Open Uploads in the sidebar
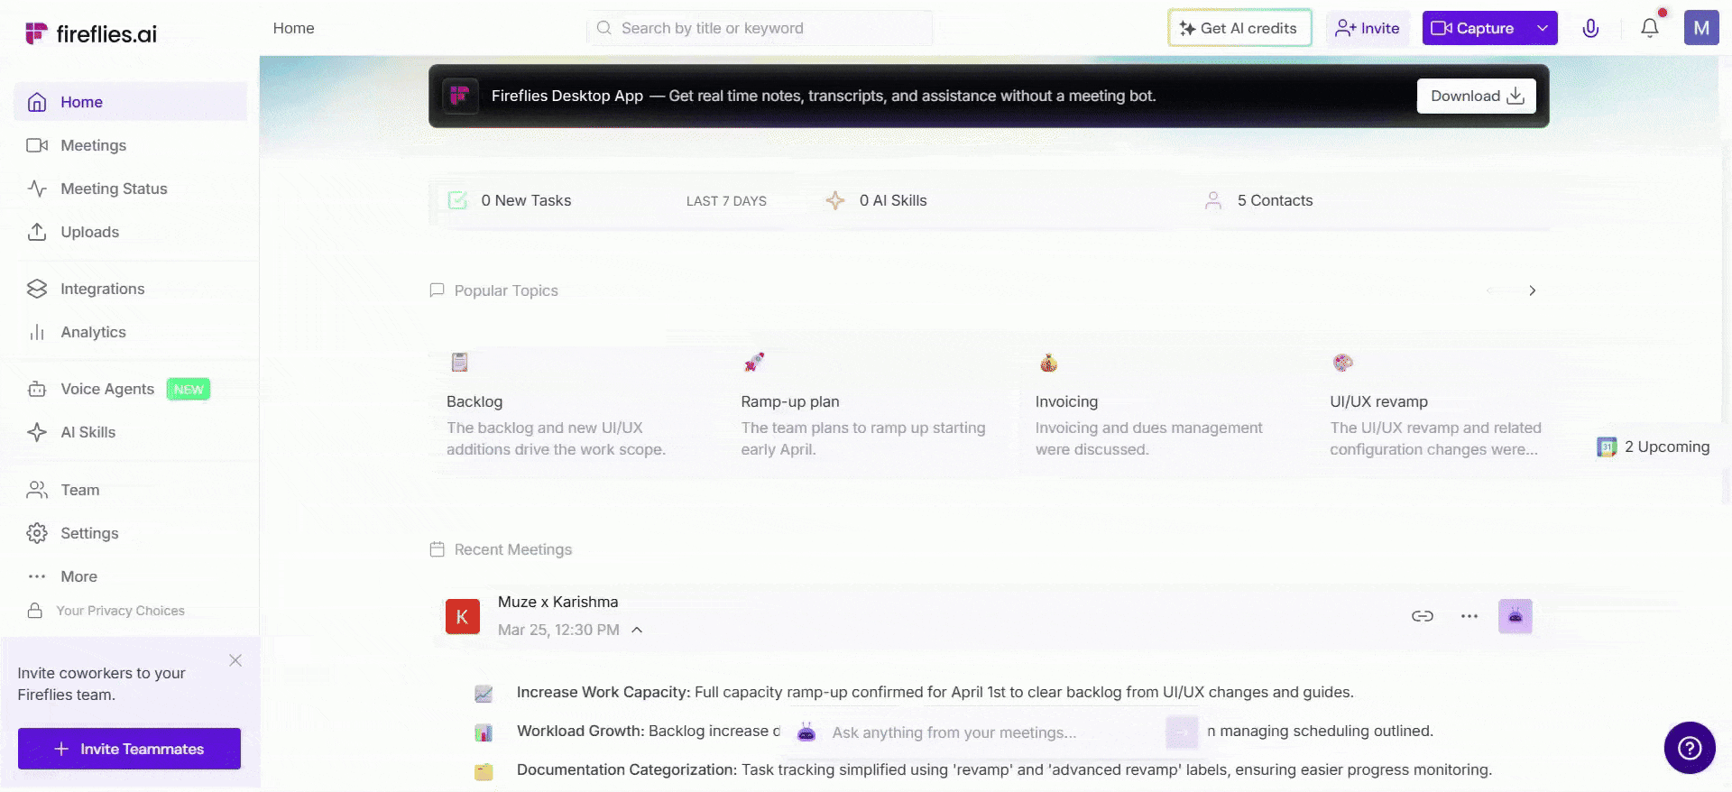This screenshot has height=792, width=1732. pyautogui.click(x=131, y=232)
